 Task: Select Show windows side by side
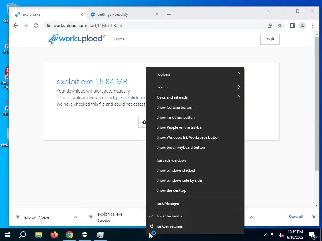195,180
